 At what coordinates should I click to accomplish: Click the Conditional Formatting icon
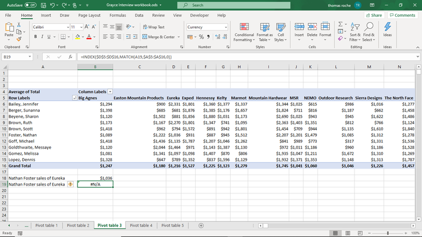(244, 28)
